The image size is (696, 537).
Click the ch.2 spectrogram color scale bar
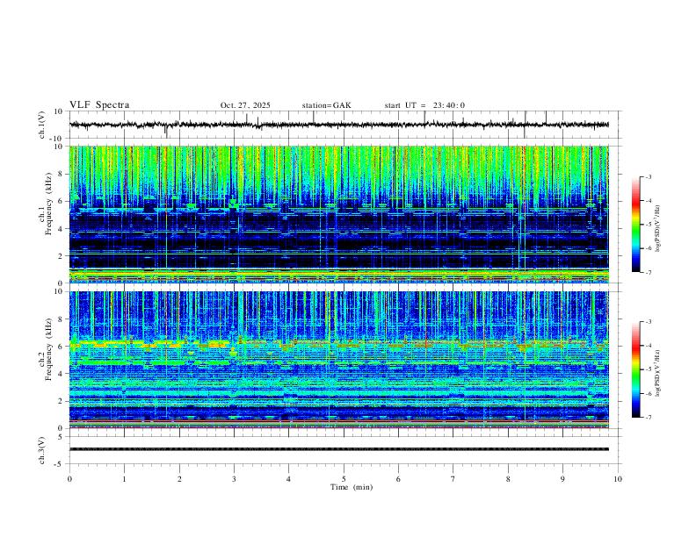pos(635,369)
